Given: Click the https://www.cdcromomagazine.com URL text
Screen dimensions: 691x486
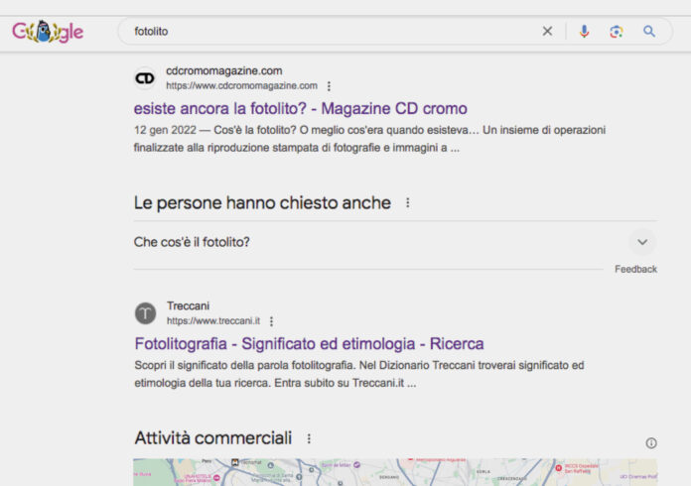Looking at the screenshot, I should [x=241, y=86].
